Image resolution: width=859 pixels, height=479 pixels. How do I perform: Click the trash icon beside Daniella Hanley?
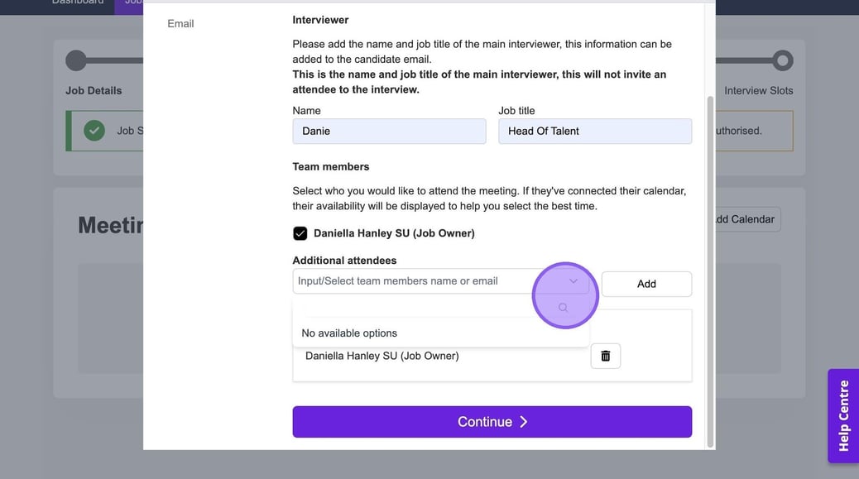click(x=605, y=356)
